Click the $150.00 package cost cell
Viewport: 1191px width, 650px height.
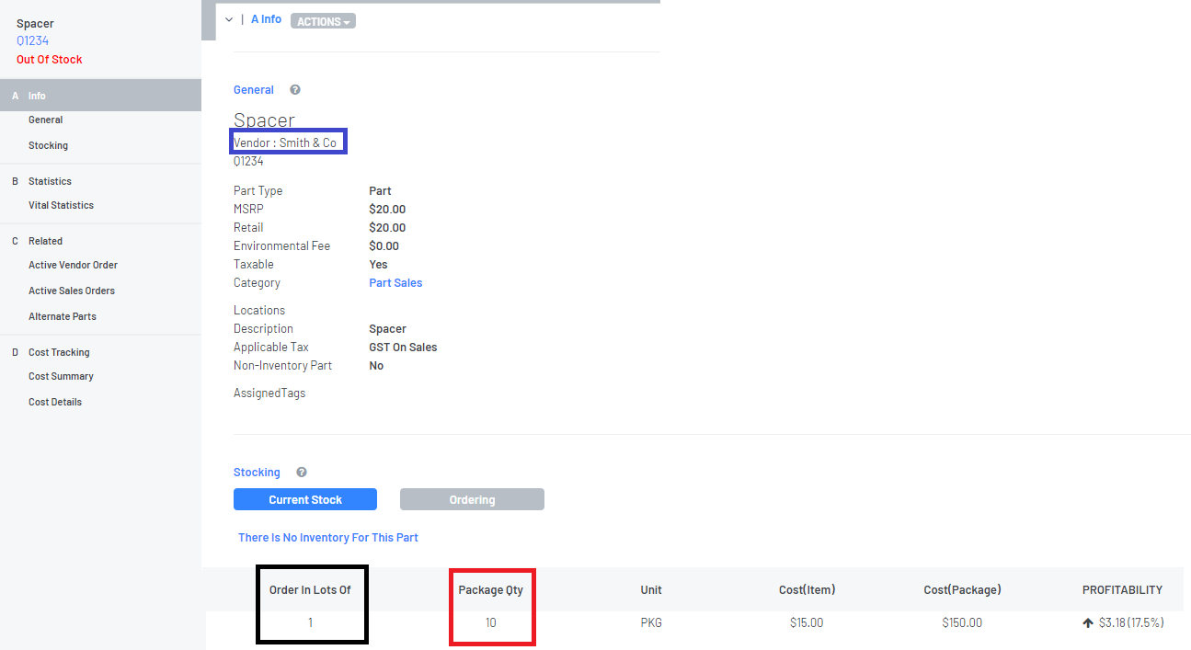pos(962,623)
